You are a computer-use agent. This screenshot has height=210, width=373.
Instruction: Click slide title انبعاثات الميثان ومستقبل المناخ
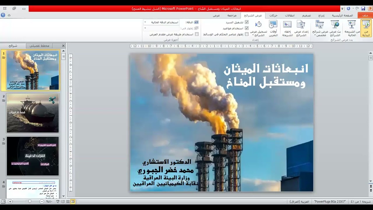click(266, 76)
